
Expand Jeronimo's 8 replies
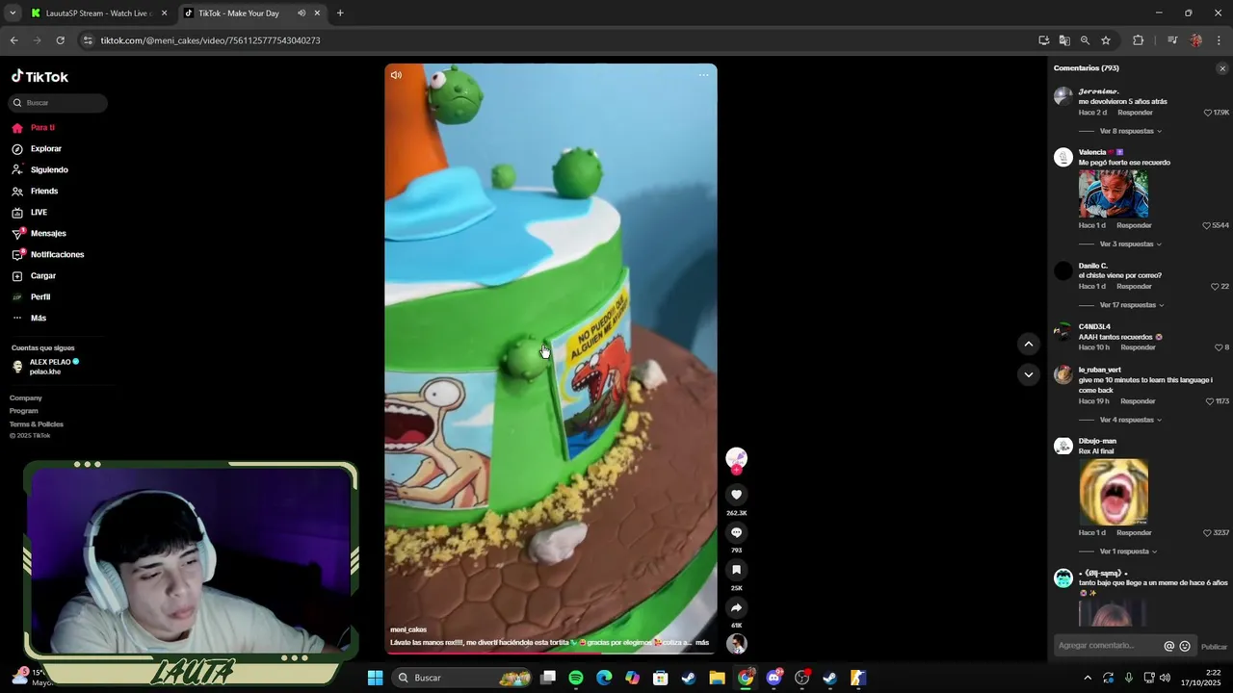(x=1131, y=131)
